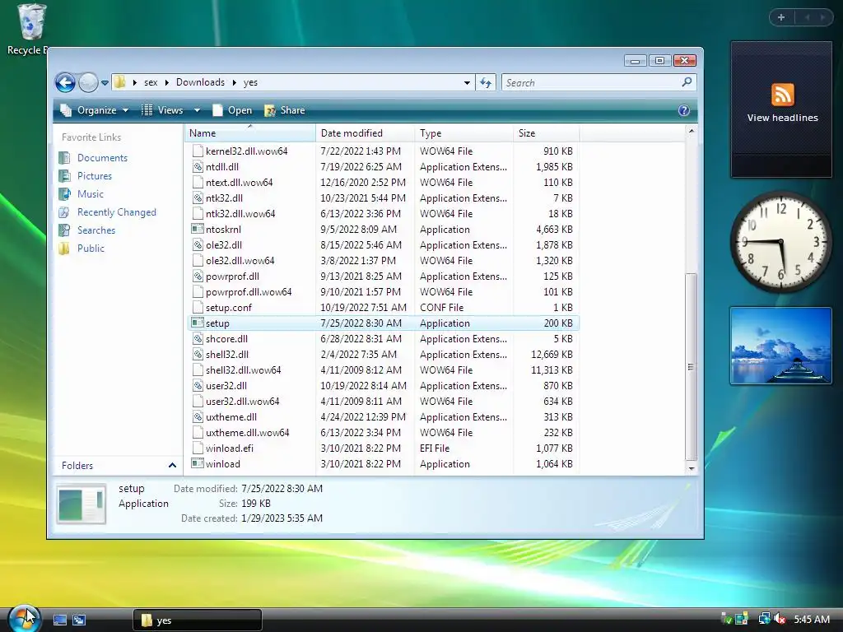Screen dimensions: 843x632
Task: Sort by the Size column header
Action: [x=547, y=133]
